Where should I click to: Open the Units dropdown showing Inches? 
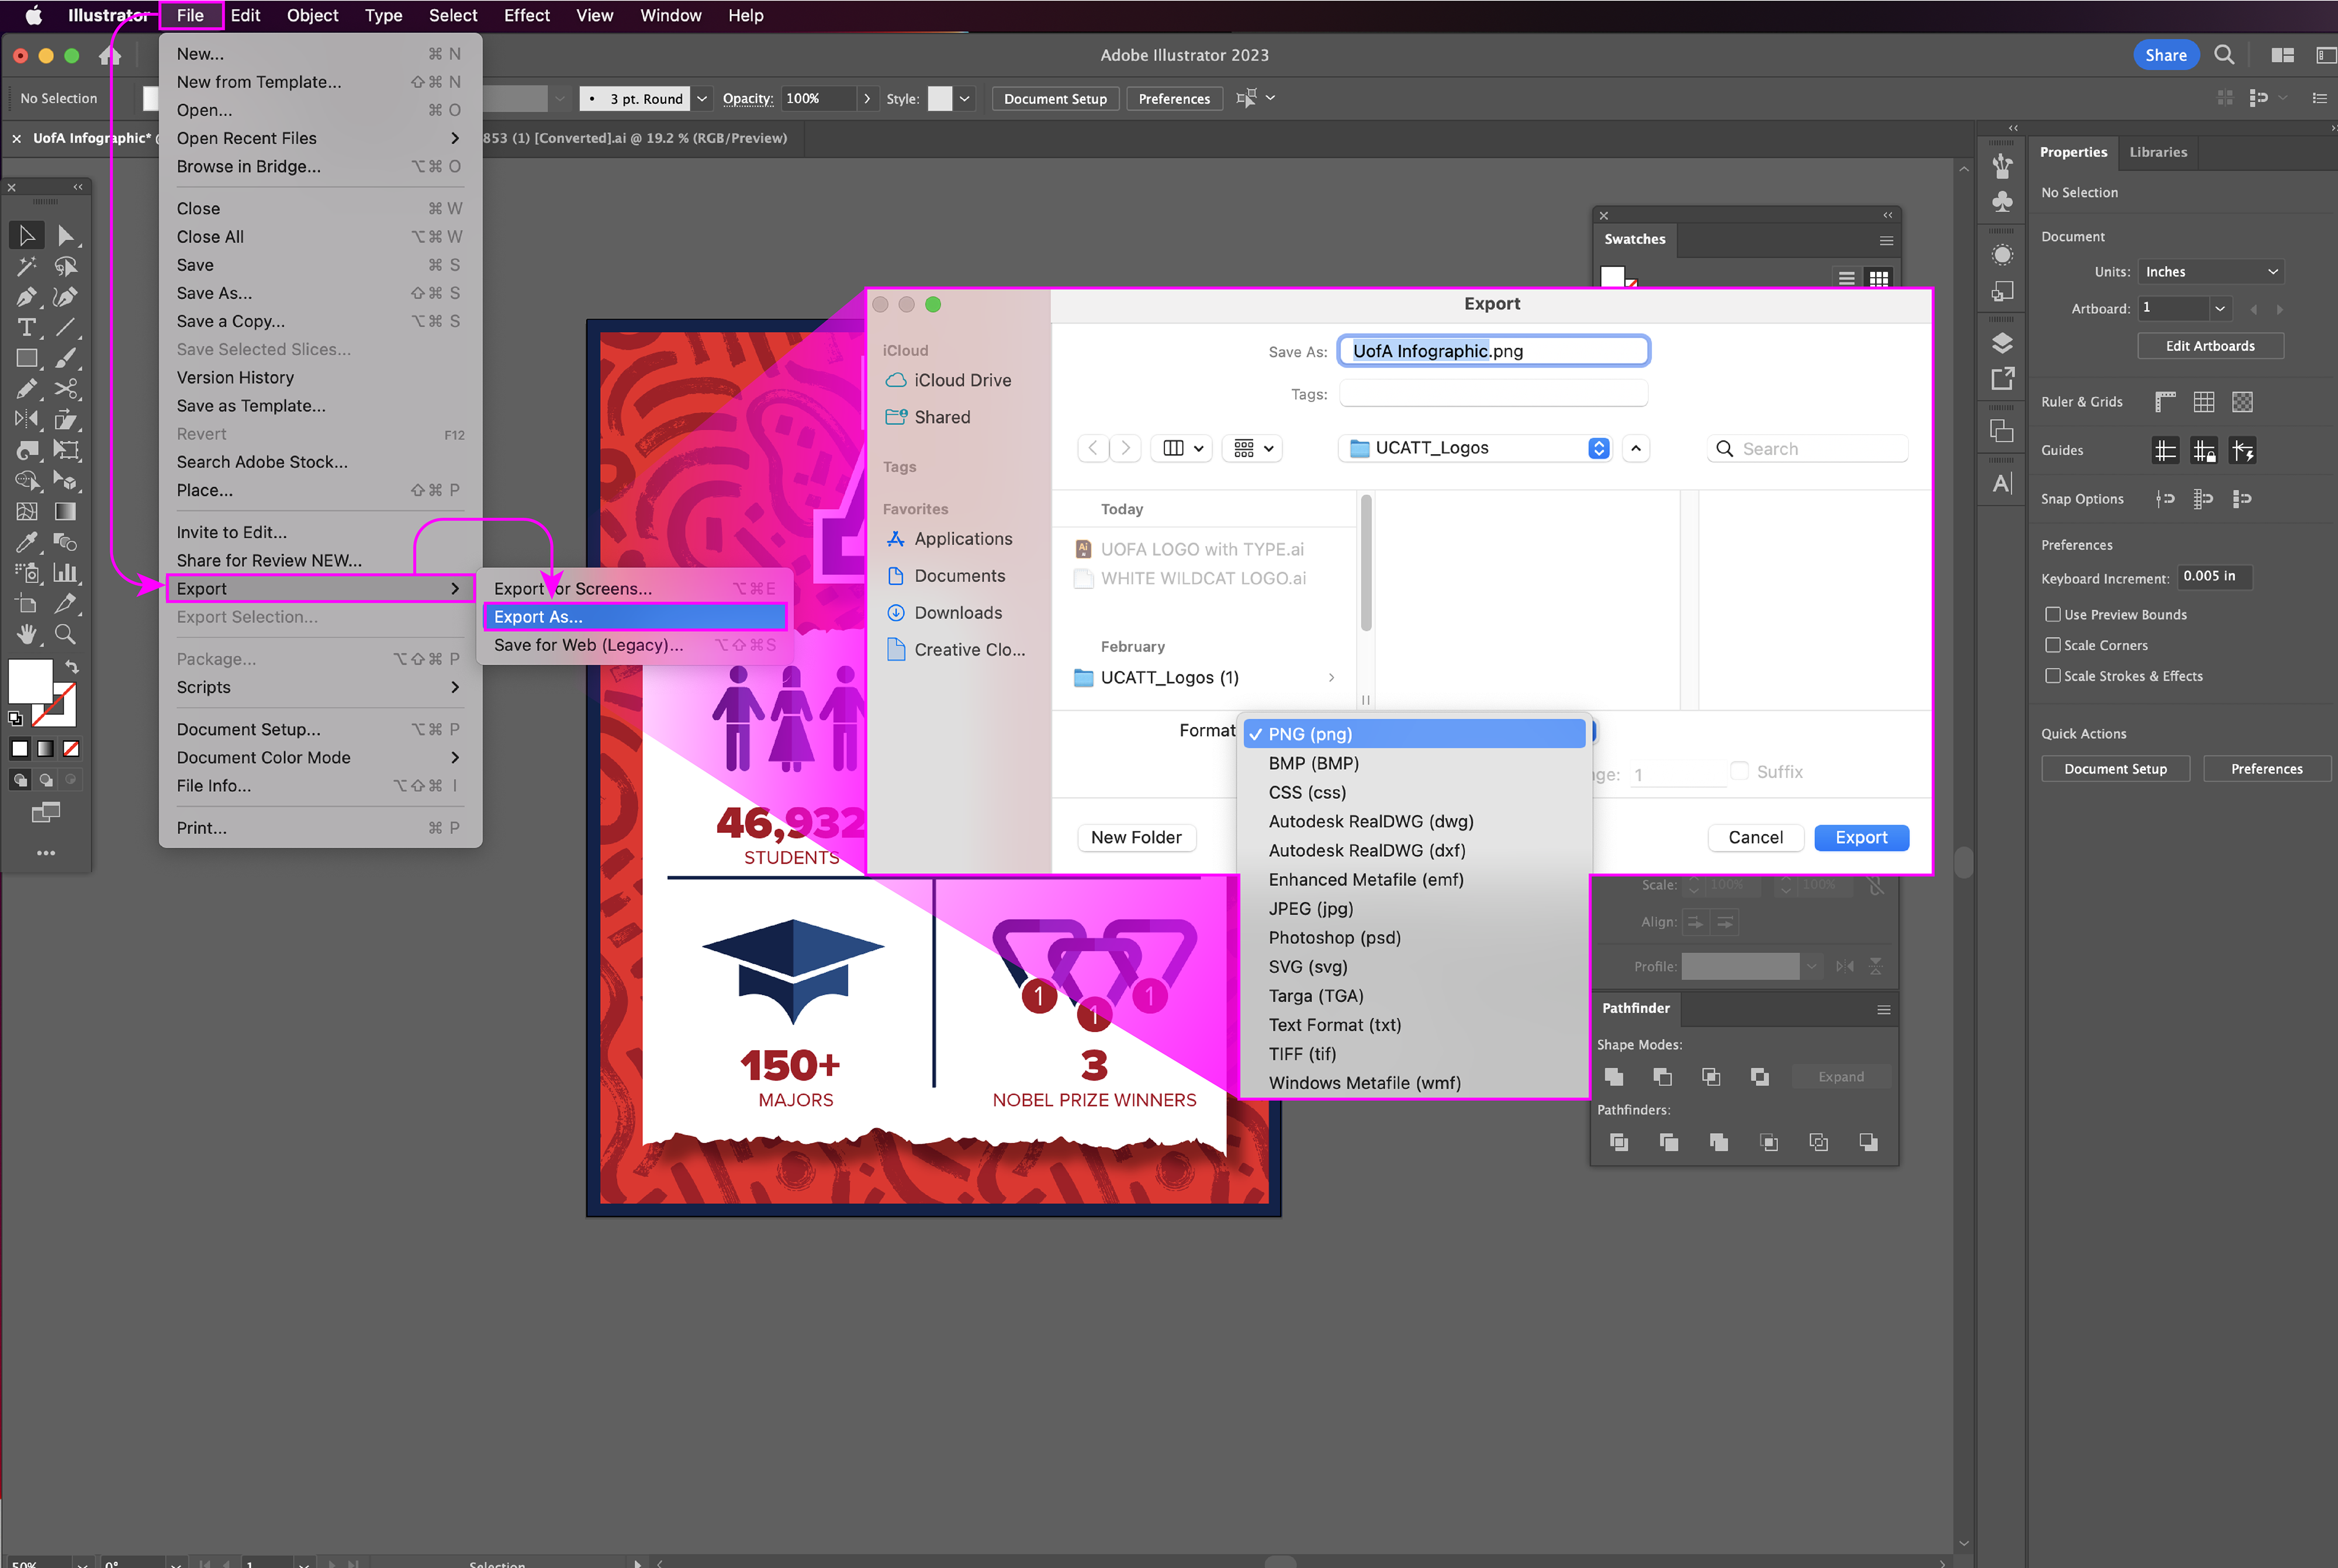tap(2211, 272)
